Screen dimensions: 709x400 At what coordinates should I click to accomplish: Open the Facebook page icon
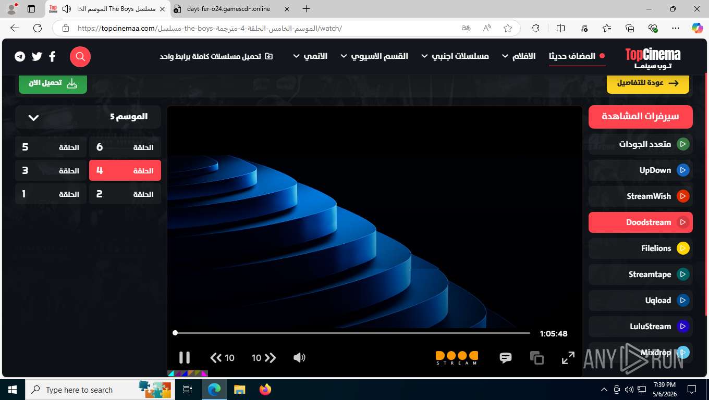click(x=52, y=57)
